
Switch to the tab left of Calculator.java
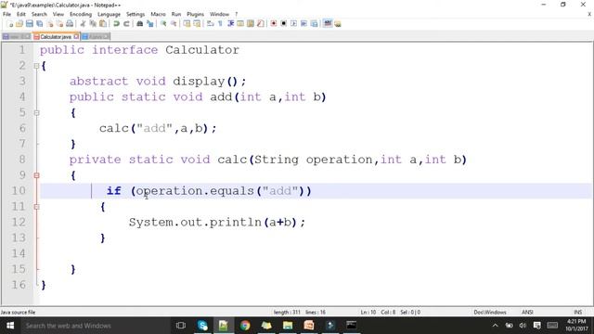point(17,37)
